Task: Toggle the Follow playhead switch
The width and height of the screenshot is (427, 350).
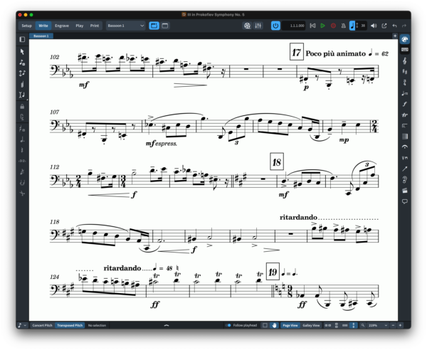Action: pos(228,325)
